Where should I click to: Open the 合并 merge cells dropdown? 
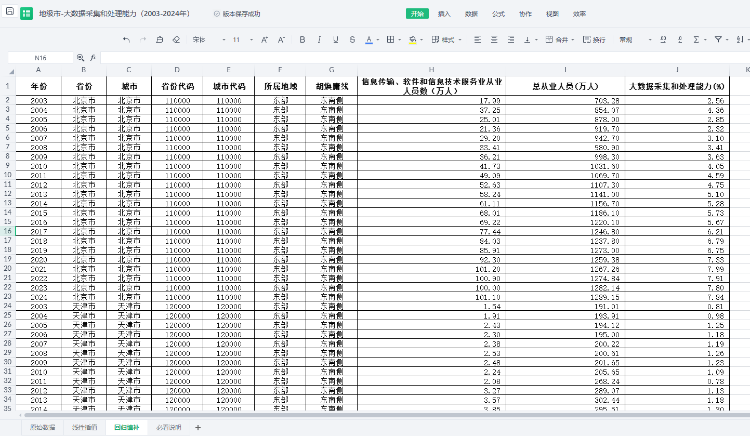pos(560,39)
